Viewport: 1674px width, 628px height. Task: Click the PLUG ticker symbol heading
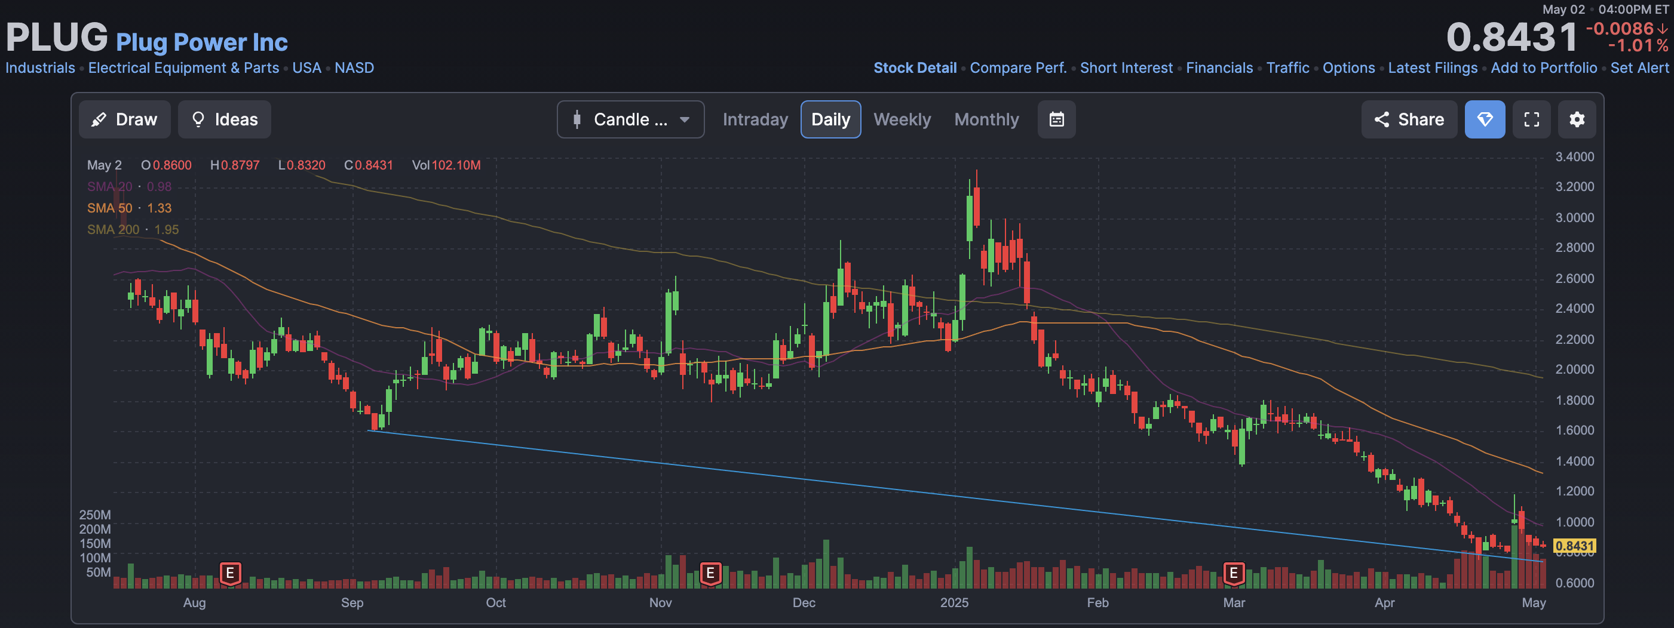pyautogui.click(x=57, y=36)
